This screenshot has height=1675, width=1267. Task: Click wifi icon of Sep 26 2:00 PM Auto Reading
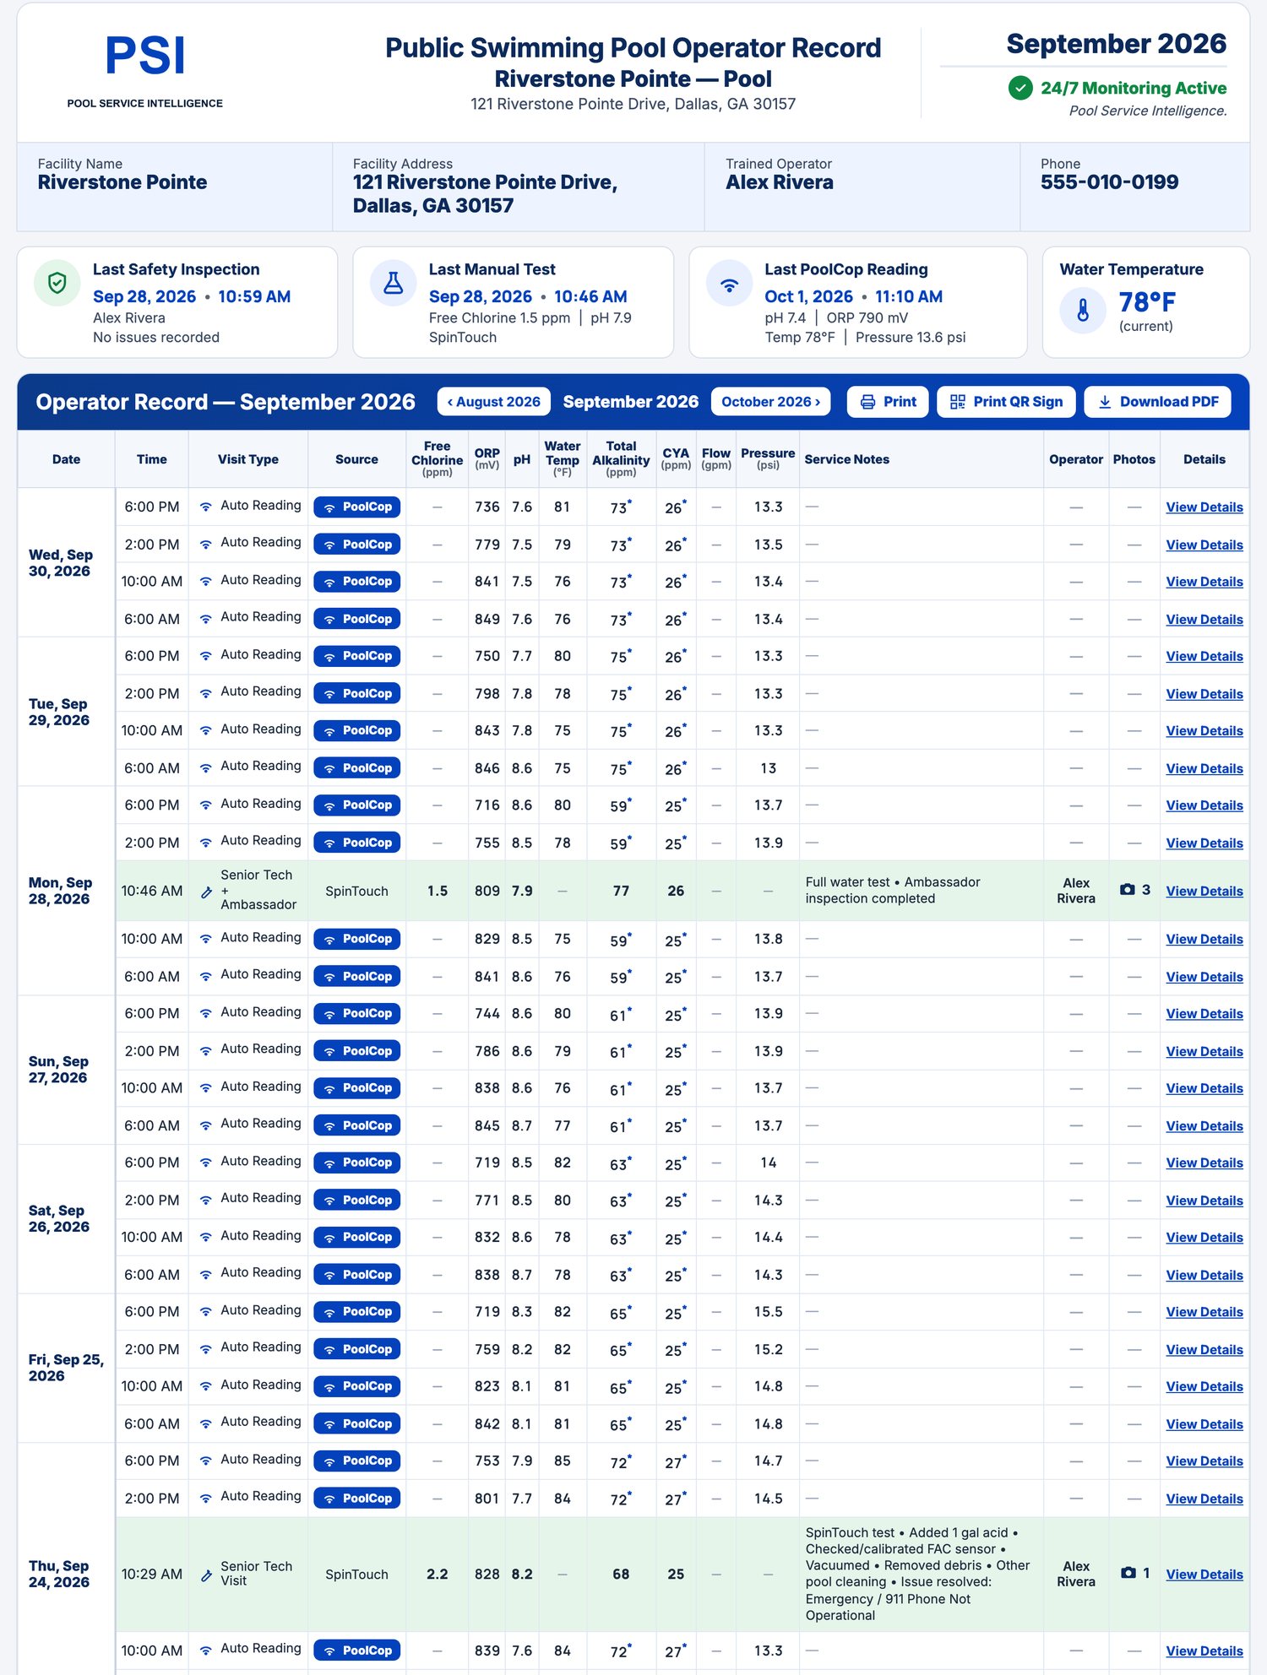tap(206, 1200)
